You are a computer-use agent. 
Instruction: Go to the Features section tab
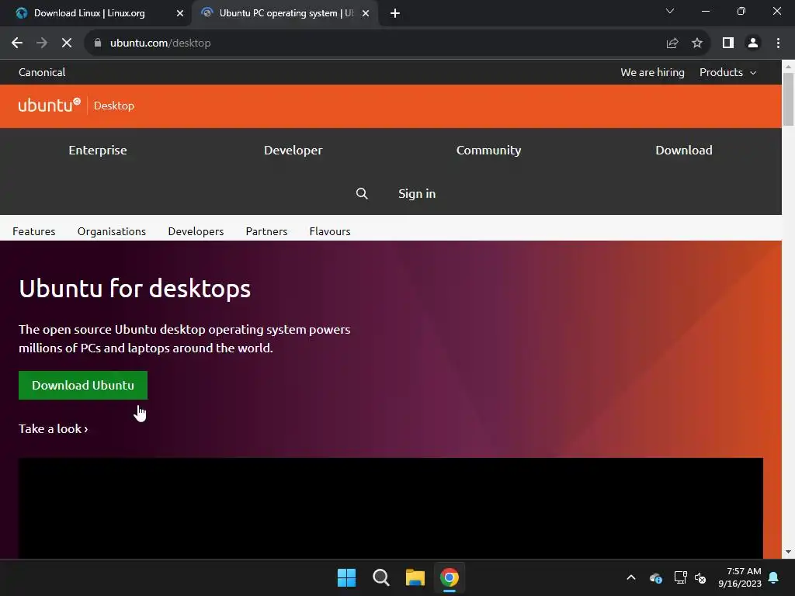[34, 231]
